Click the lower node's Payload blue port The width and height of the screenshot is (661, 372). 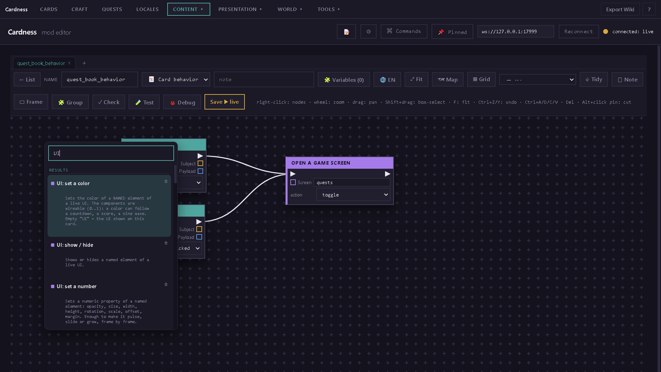pyautogui.click(x=199, y=237)
